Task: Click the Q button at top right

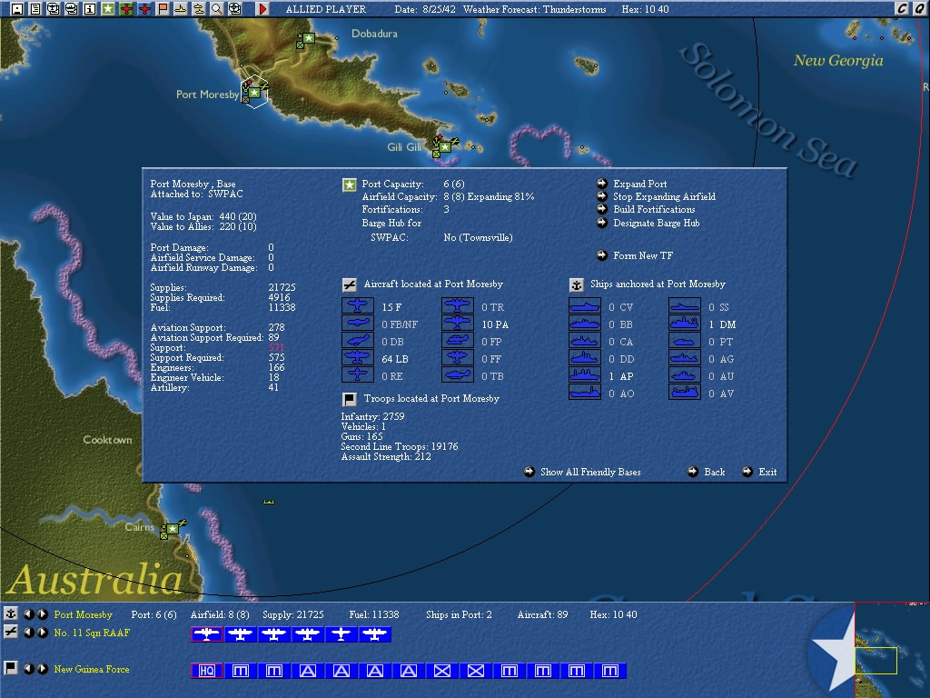Action: (x=920, y=8)
